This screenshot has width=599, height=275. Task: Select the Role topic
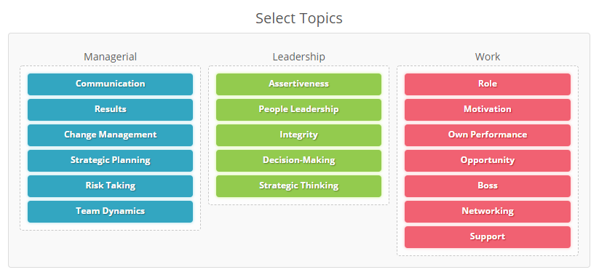click(488, 84)
